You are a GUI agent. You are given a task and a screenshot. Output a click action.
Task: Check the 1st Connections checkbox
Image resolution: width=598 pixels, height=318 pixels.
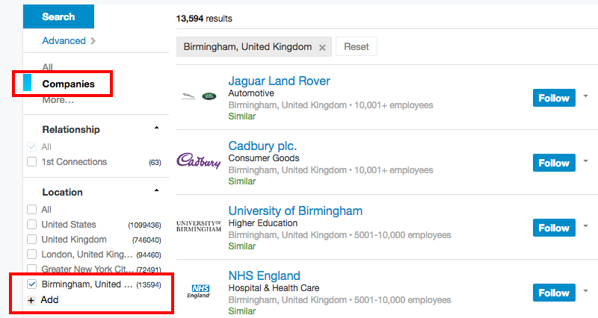click(x=31, y=162)
